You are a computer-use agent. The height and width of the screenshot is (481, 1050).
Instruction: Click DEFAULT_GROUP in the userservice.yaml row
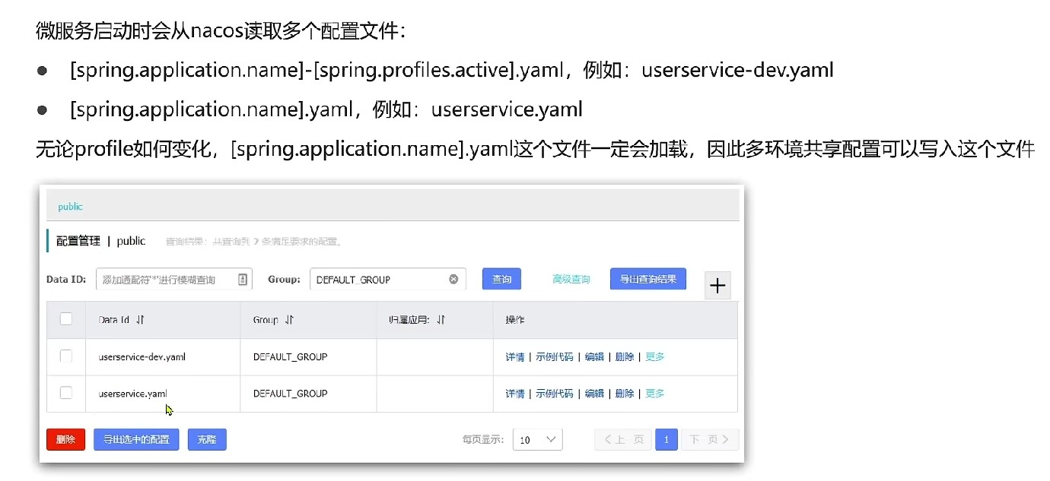click(x=290, y=393)
